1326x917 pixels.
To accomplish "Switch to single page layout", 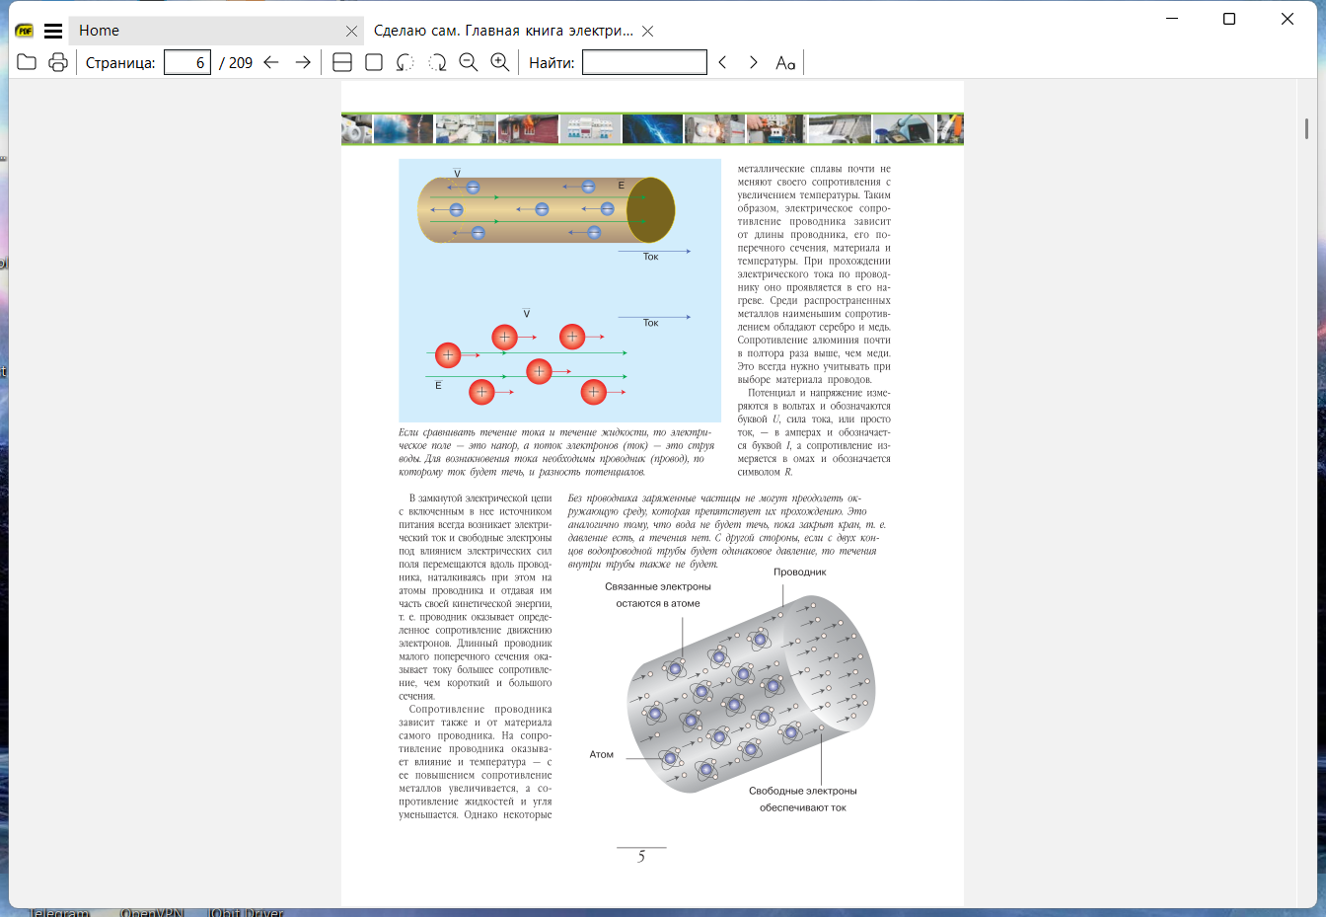I will pos(374,62).
